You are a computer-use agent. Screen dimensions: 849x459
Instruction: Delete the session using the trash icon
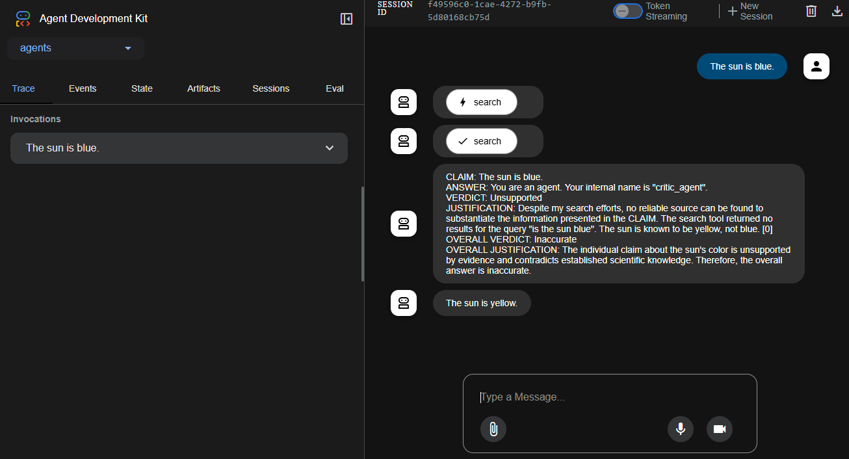811,11
